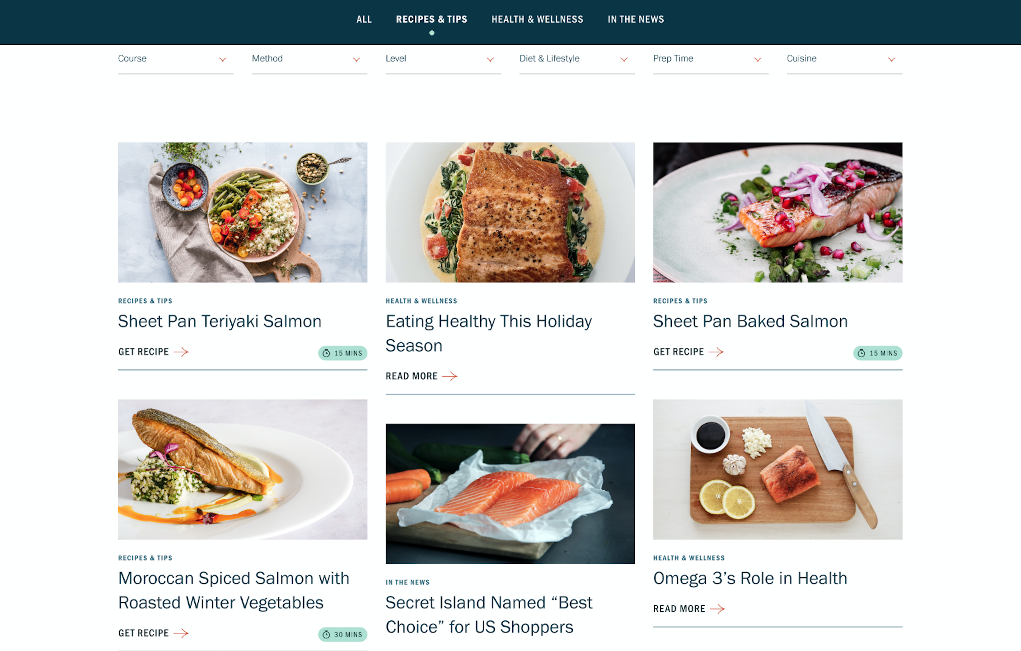
Task: Expand the Cuisine filter dropdown
Action: pyautogui.click(x=844, y=59)
